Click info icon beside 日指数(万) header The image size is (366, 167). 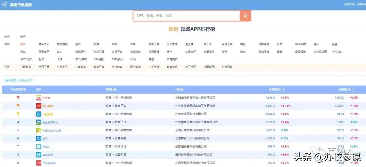[x=353, y=89]
